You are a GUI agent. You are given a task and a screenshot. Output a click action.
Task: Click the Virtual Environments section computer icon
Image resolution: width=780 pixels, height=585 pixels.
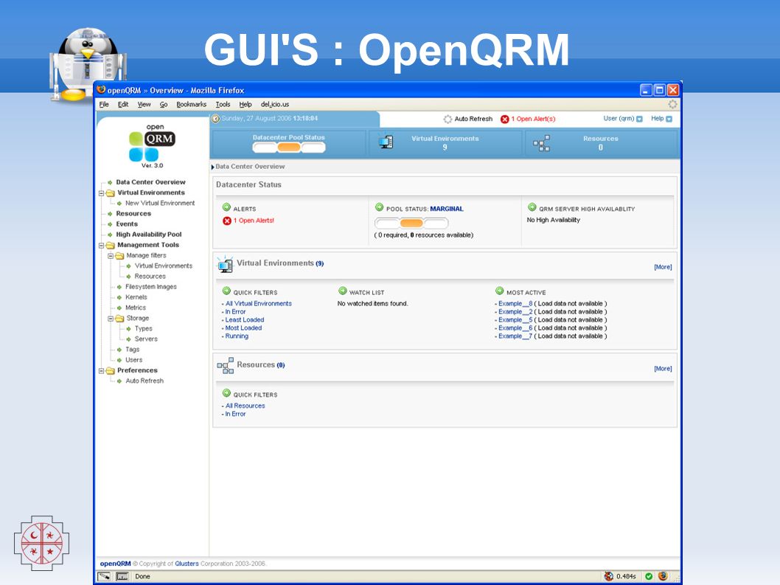pos(226,264)
